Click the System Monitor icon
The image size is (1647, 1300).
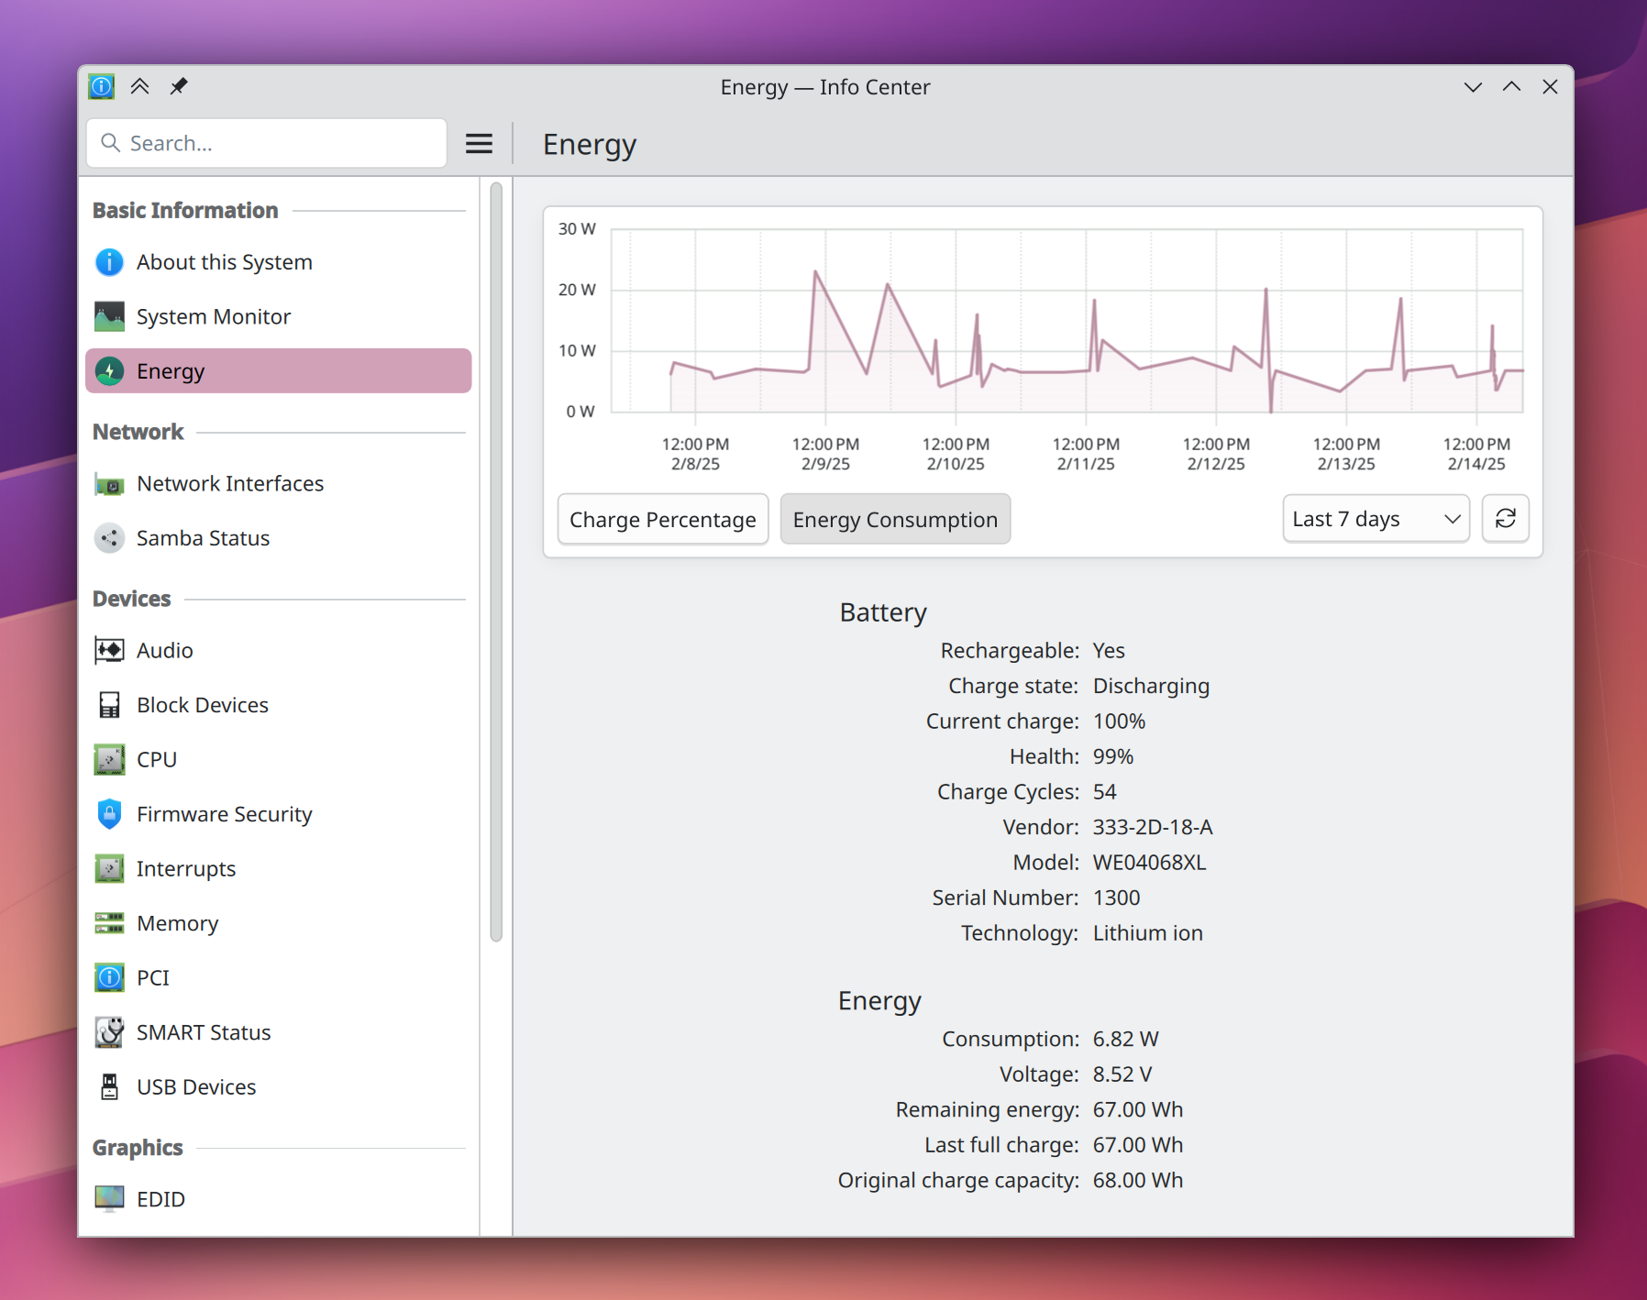click(109, 316)
